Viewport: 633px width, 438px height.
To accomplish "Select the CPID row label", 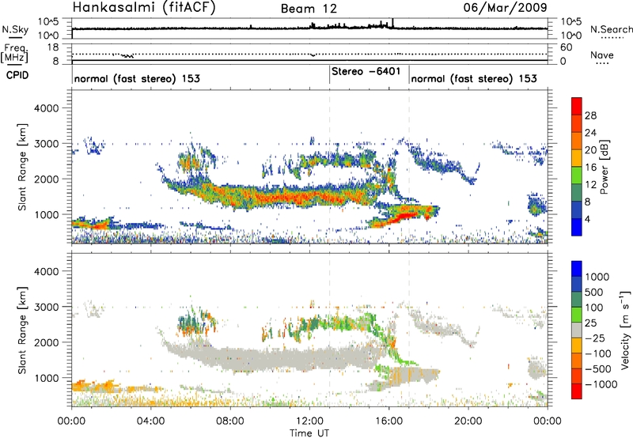I will click(x=17, y=75).
